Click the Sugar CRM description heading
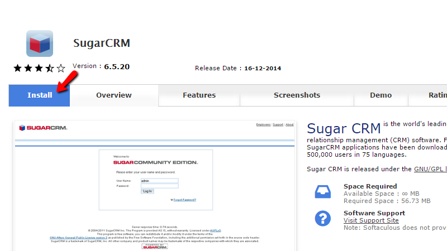Screen dimensions: 447x251 344,128
